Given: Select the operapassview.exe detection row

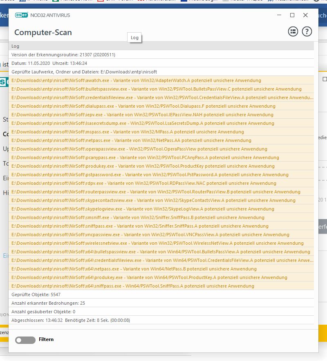Looking at the screenshot, I should tap(161, 149).
